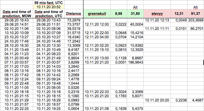
Task: Click the MOW date 07.11.20 03:57
Action: click(17, 62)
